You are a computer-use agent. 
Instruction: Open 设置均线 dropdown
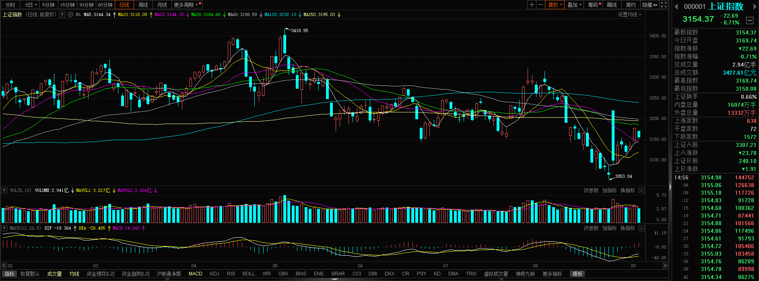pos(629,14)
